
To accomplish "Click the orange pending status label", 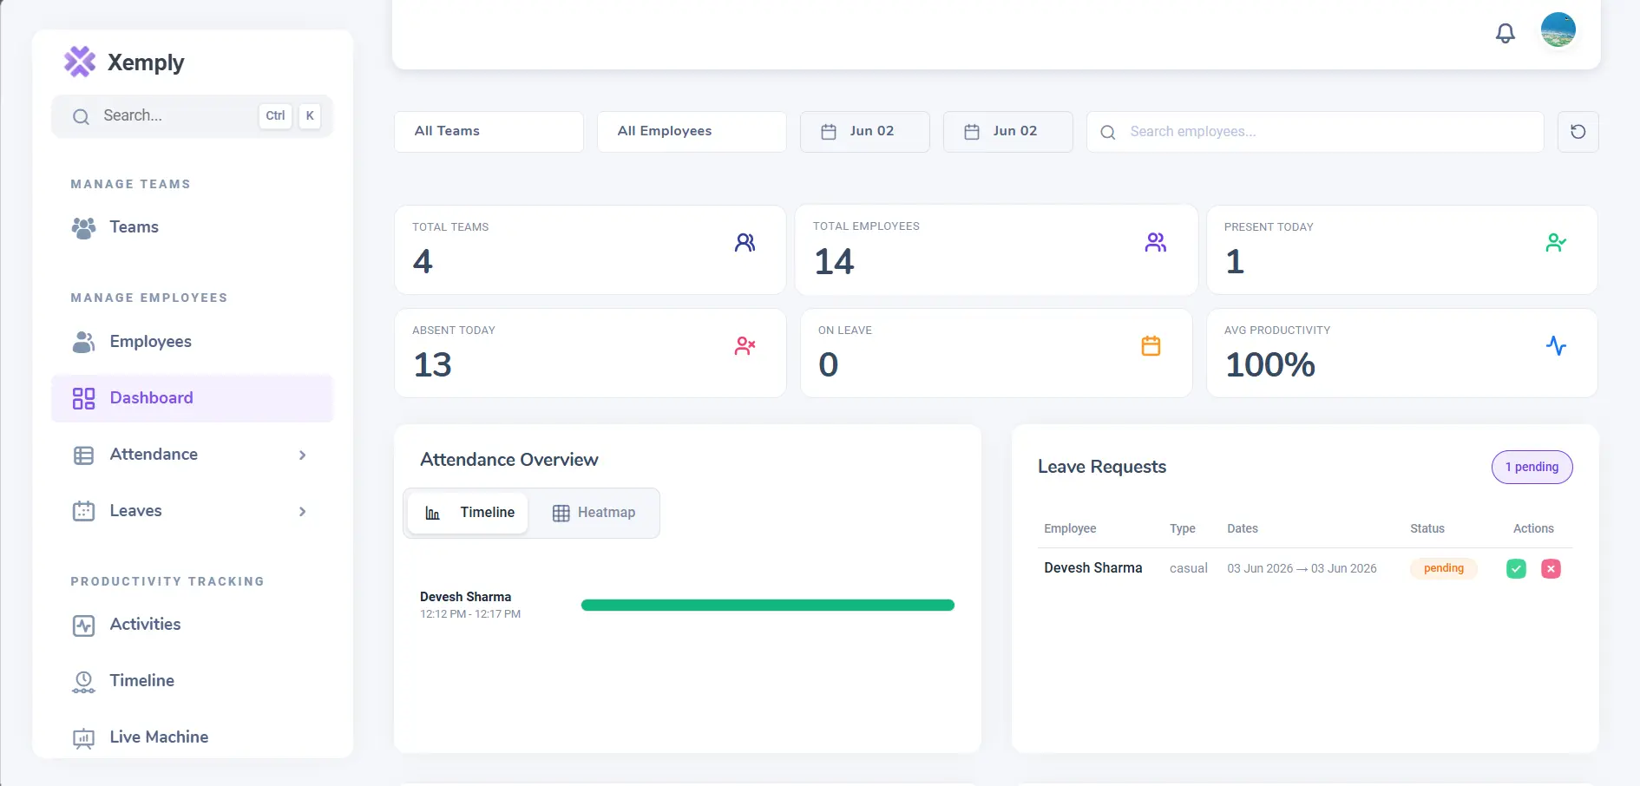I will (1443, 568).
